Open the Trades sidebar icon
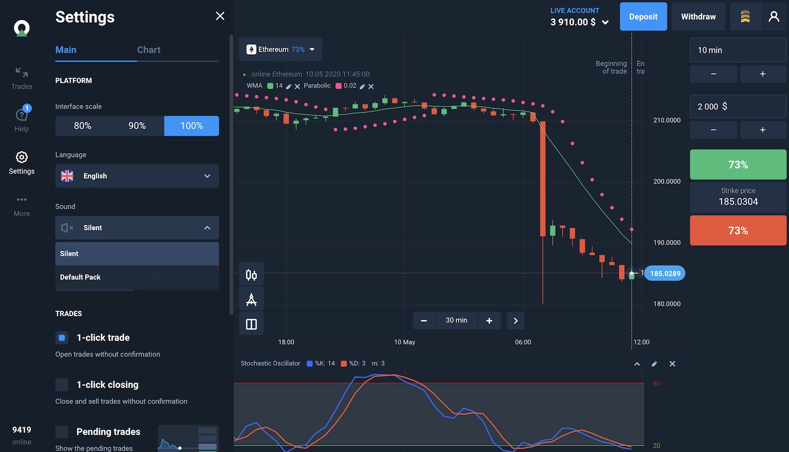Image resolution: width=789 pixels, height=452 pixels. coord(22,78)
